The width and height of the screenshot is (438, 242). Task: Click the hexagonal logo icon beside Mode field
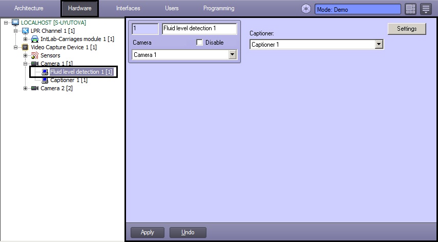click(306, 9)
